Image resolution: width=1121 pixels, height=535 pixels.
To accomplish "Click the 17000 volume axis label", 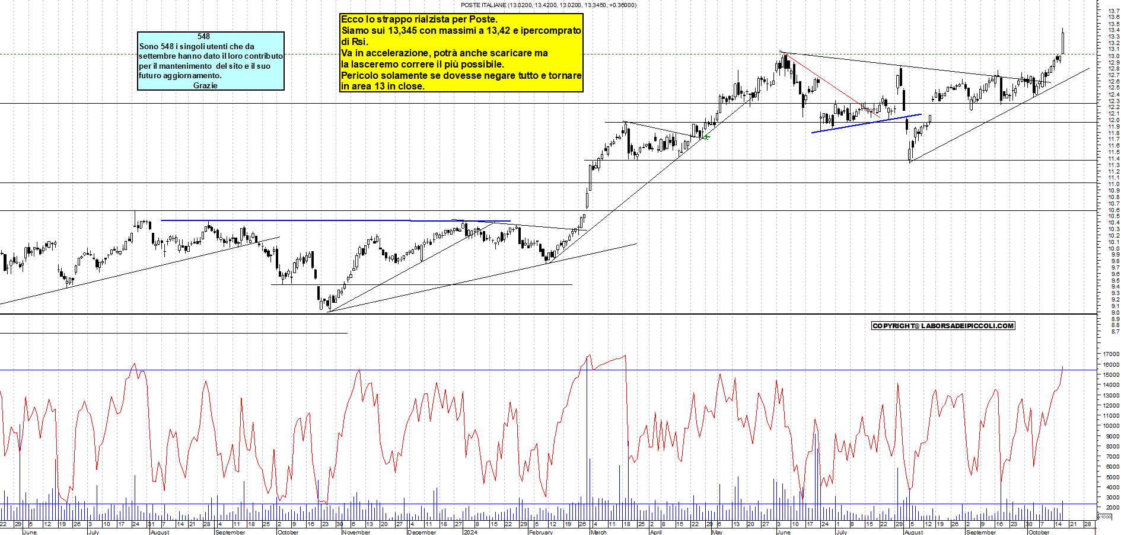I will coord(1111,354).
